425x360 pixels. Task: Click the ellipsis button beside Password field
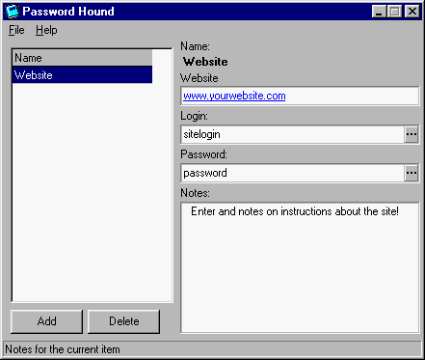(412, 173)
